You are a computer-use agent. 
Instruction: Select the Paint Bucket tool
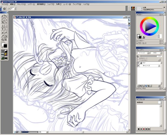click(3, 25)
